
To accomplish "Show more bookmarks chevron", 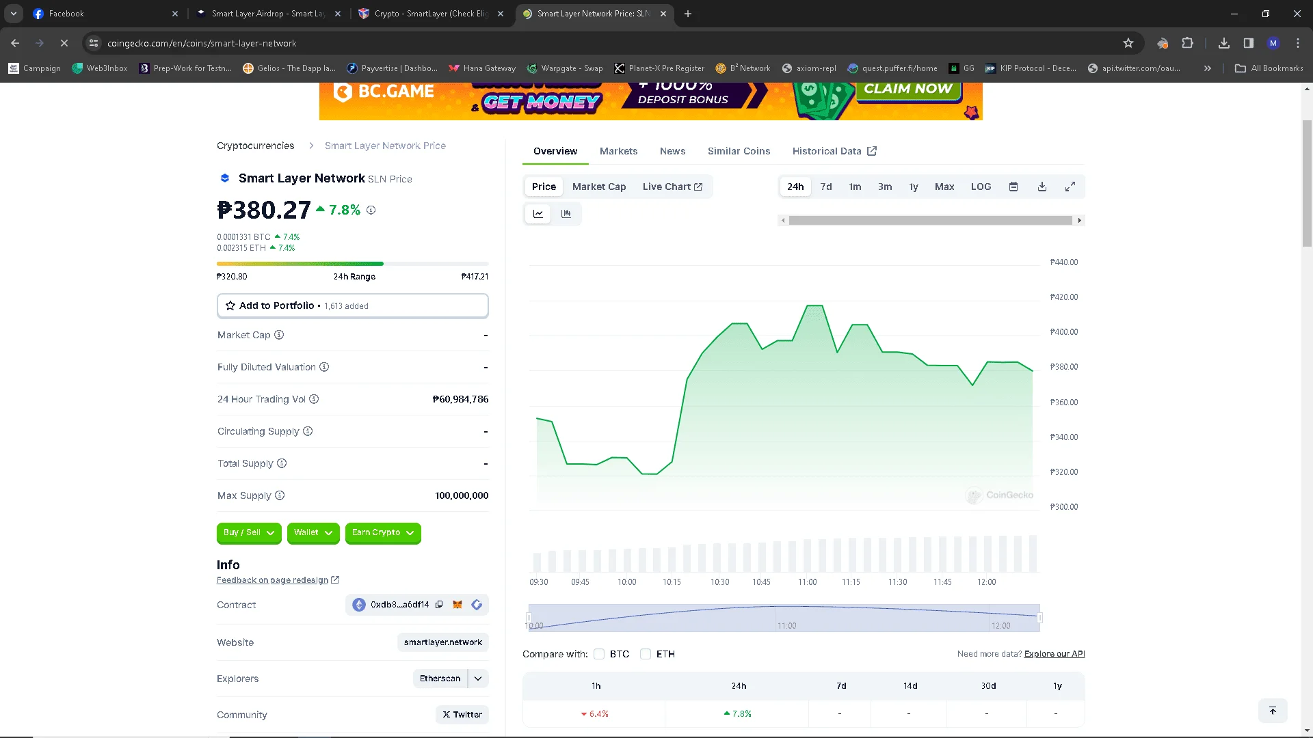I will click(x=1208, y=68).
